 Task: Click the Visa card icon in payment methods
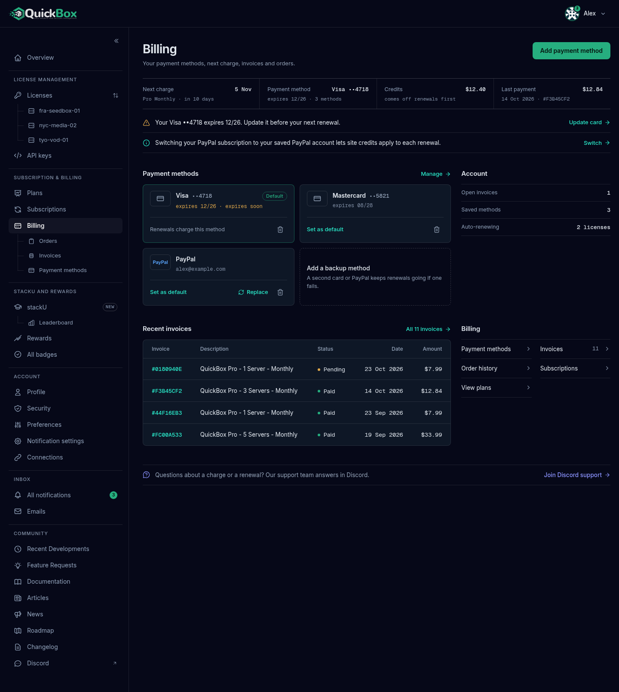[x=160, y=199]
